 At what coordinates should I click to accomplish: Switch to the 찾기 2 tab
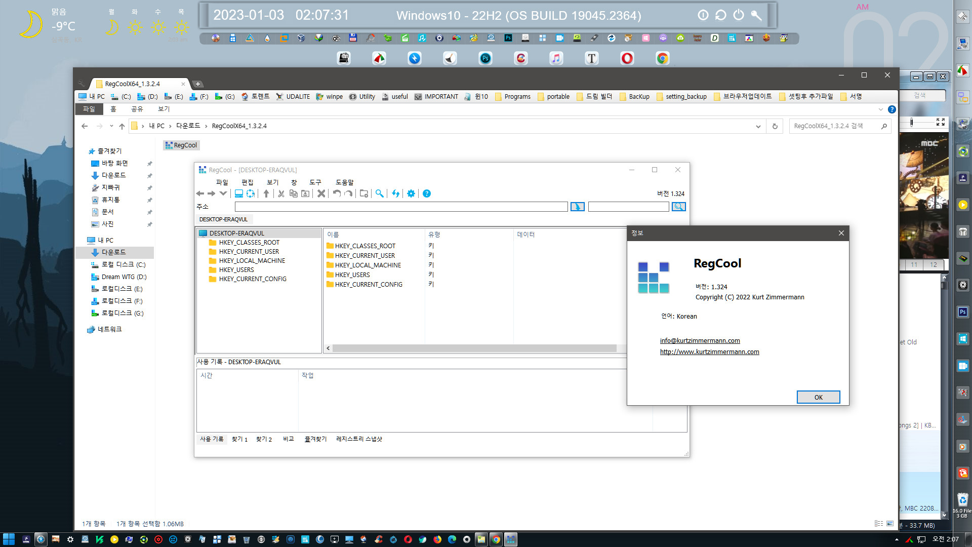pos(264,439)
